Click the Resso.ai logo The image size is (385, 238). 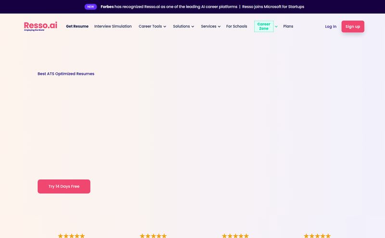pyautogui.click(x=40, y=26)
